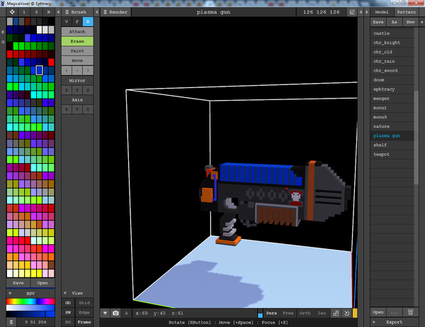Toggle mirror on the X axis
Screen dimensions: 425x327
(x=67, y=90)
